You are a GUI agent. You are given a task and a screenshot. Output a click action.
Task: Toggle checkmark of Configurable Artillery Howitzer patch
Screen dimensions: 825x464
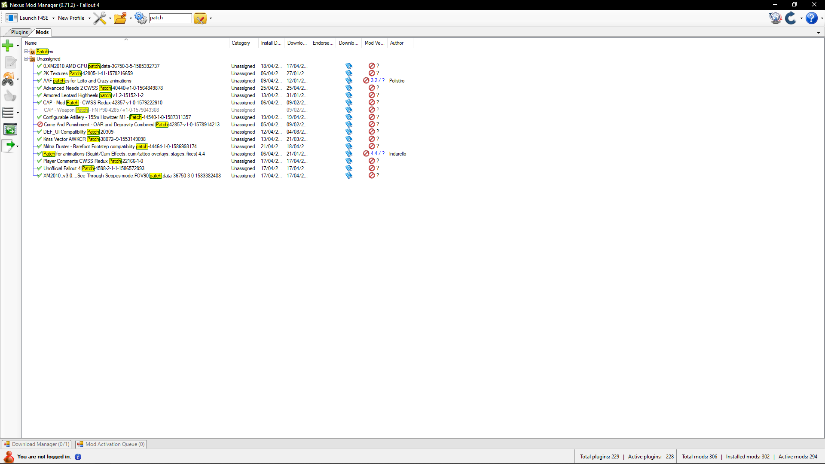coord(40,117)
